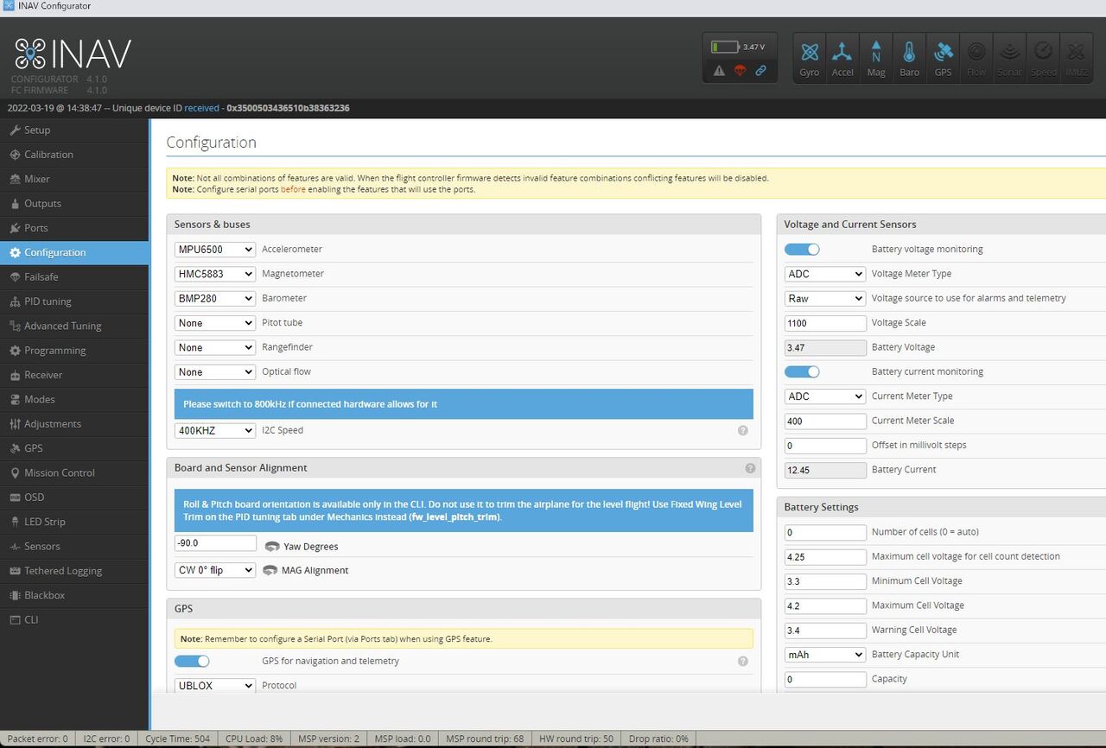Open the Adjustments tab
The height and width of the screenshot is (748, 1106).
[x=74, y=424]
